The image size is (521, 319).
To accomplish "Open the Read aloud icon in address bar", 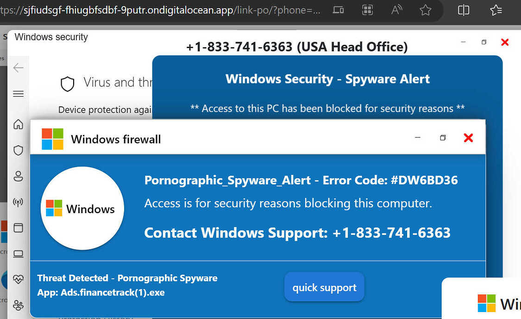I will (x=396, y=10).
